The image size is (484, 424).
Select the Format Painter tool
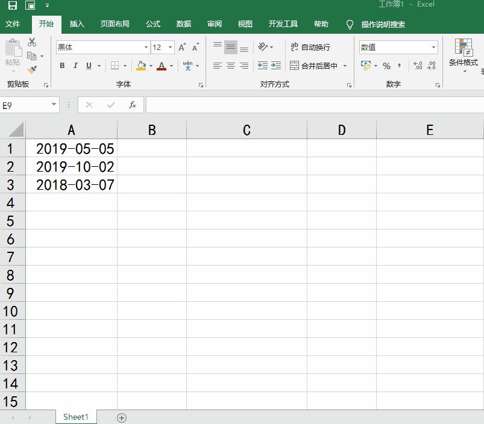pos(33,70)
